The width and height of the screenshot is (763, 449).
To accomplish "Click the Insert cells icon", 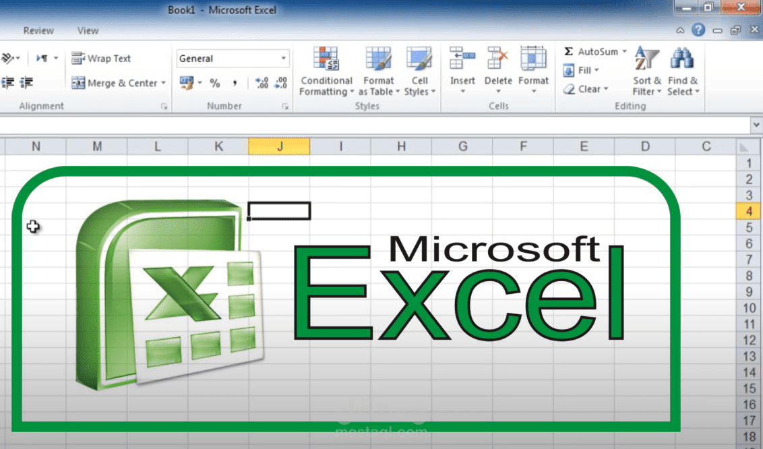I will pos(462,59).
